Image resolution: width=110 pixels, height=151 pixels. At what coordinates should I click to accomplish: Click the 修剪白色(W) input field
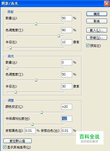pos(67,131)
